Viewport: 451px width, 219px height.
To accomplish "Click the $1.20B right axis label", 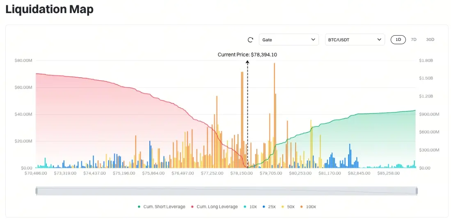I will click(426, 97).
